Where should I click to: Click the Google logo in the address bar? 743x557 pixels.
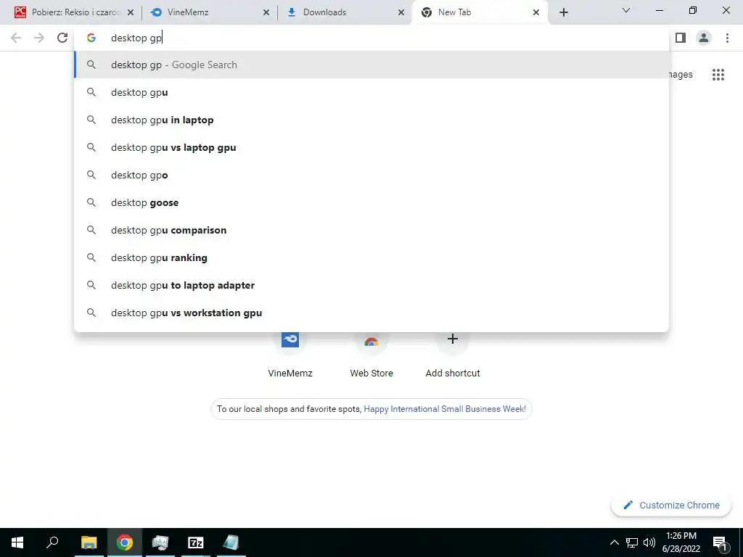click(x=91, y=38)
